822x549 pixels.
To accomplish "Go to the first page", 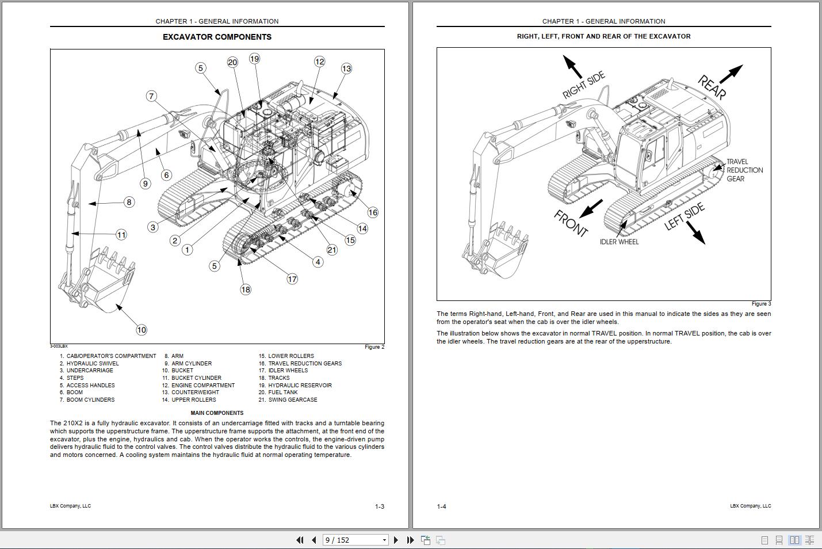I will [300, 540].
